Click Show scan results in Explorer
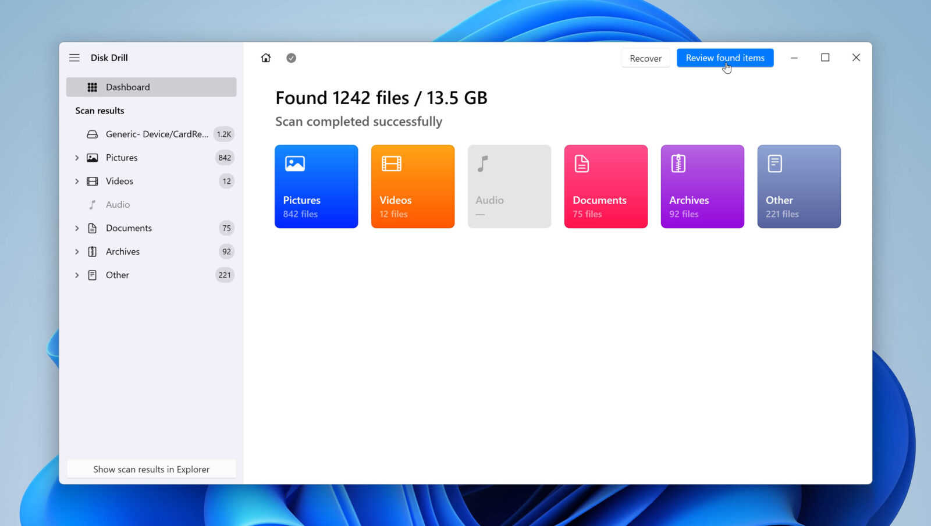The width and height of the screenshot is (931, 526). (x=151, y=469)
